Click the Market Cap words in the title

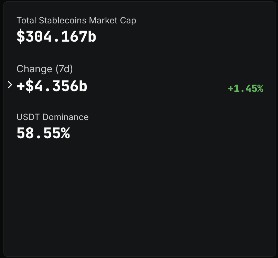pyautogui.click(x=113, y=20)
